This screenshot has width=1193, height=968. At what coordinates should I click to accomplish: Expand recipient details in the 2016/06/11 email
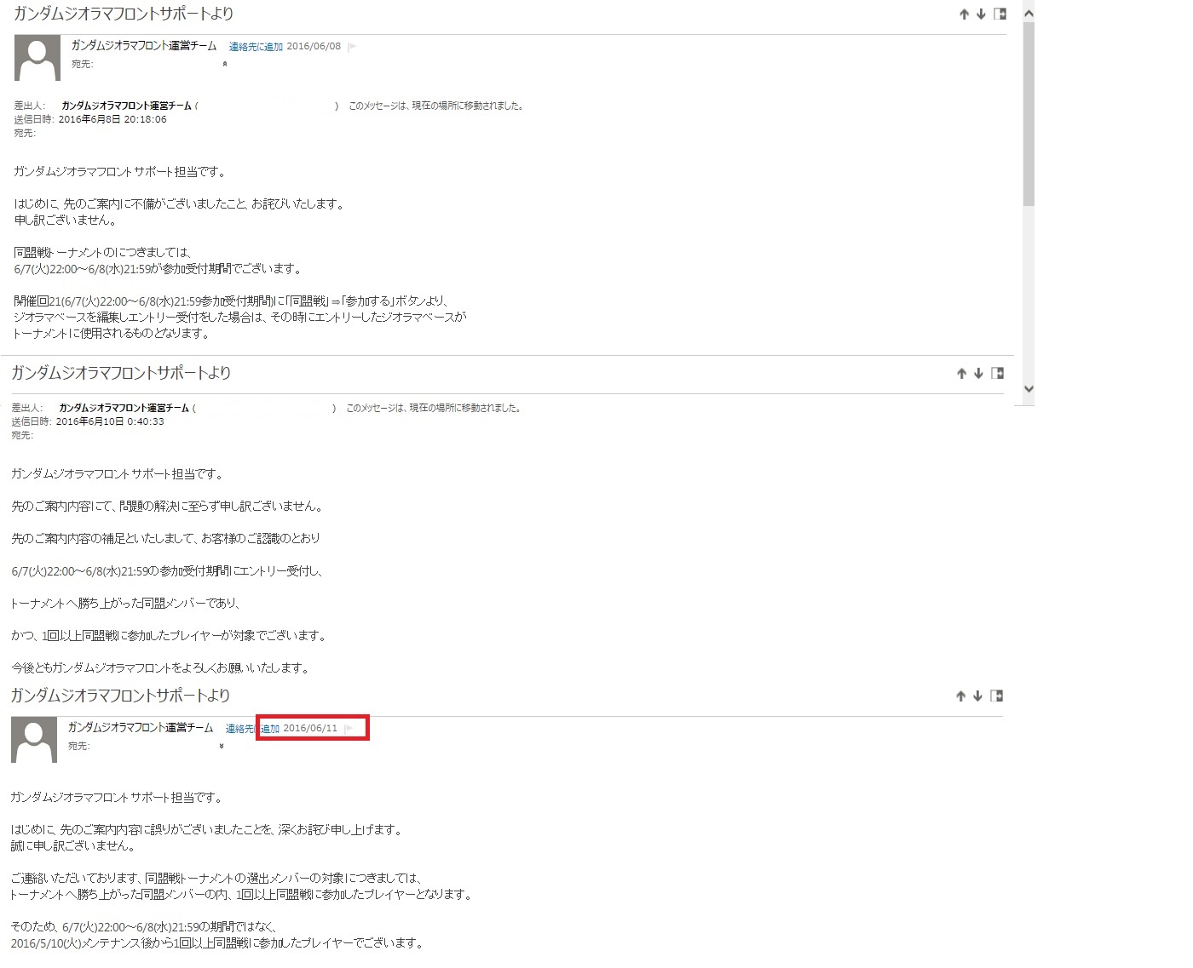click(x=222, y=746)
